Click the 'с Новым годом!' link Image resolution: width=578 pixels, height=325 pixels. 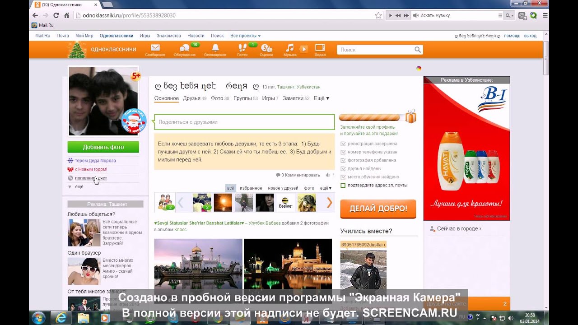(91, 169)
